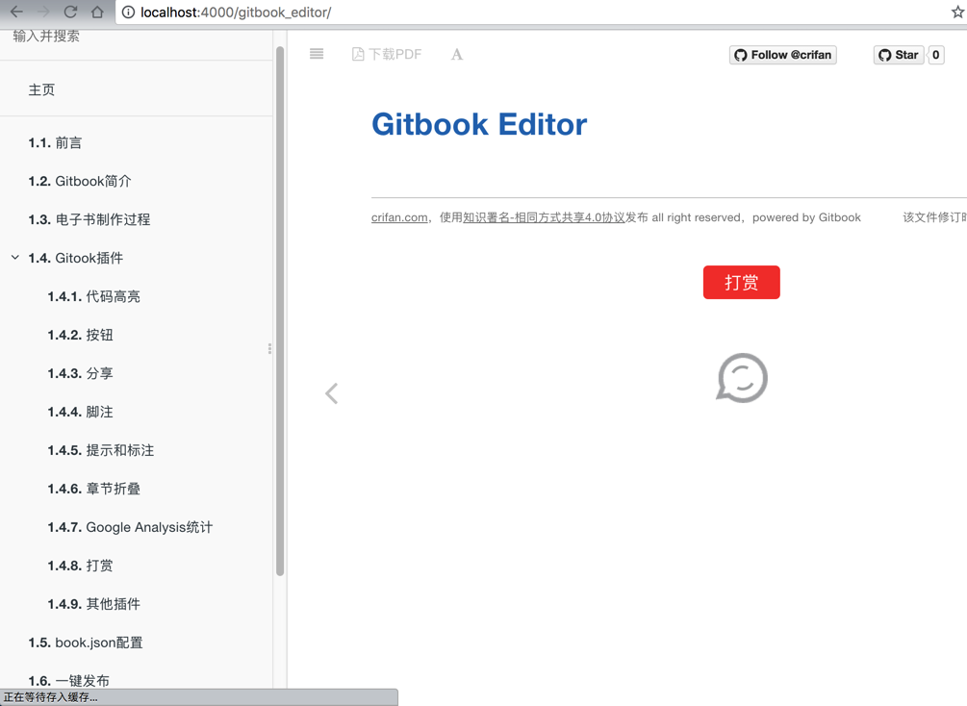
Task: Click the localhost:4000 address bar URL
Action: coord(236,13)
